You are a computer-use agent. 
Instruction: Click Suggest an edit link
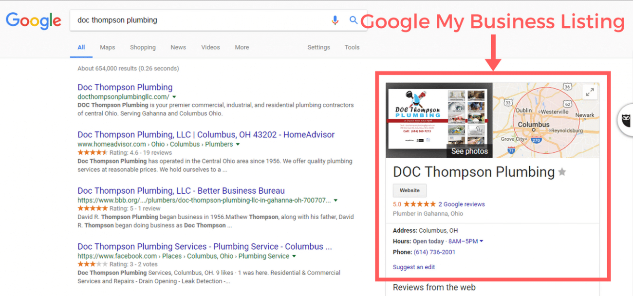pyautogui.click(x=414, y=267)
